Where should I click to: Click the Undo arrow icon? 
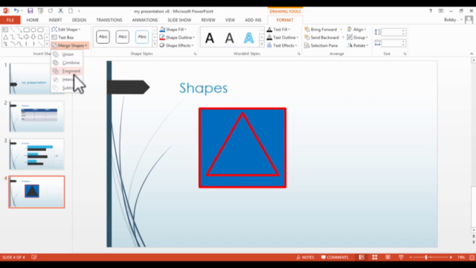16,11
